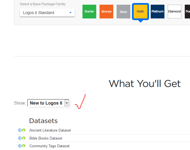Screen dimensions: 190x150
Task: Open the Ancient Literature Dataset entry
Action: pos(50,130)
